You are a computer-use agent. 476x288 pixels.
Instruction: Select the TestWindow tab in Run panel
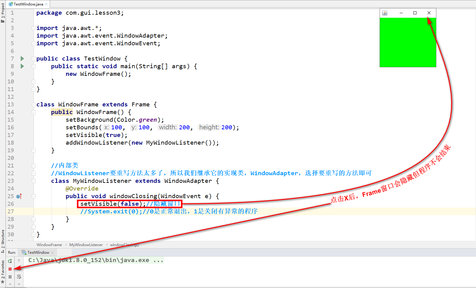coord(38,253)
